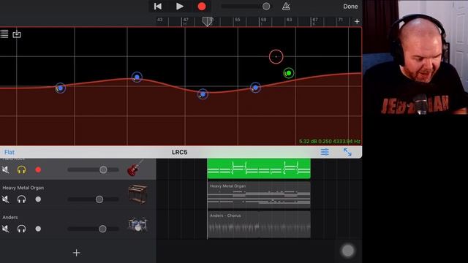Open the EQ preset list icon
Image resolution: width=468 pixels, height=263 pixels.
pyautogui.click(x=4, y=34)
